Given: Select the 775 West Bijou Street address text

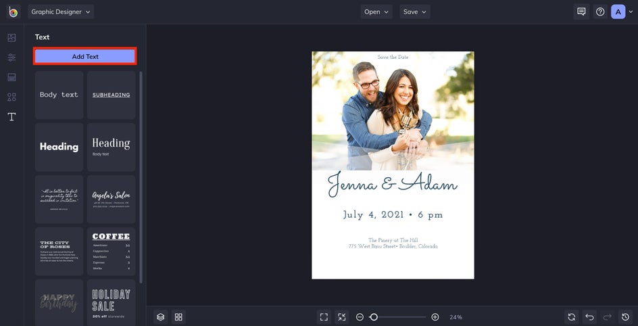Looking at the screenshot, I should [x=393, y=247].
